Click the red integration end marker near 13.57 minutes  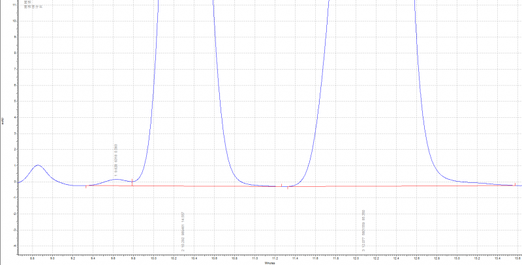pos(515,184)
